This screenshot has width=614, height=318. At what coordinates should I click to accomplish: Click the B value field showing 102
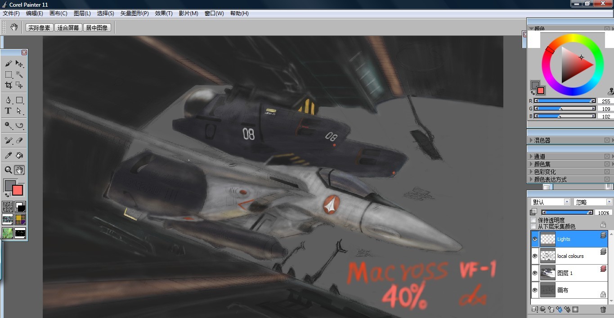[x=606, y=117]
